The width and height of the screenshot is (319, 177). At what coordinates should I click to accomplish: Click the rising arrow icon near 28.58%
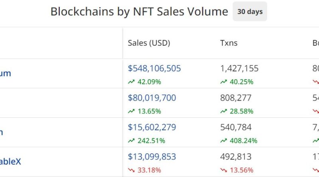[223, 111]
